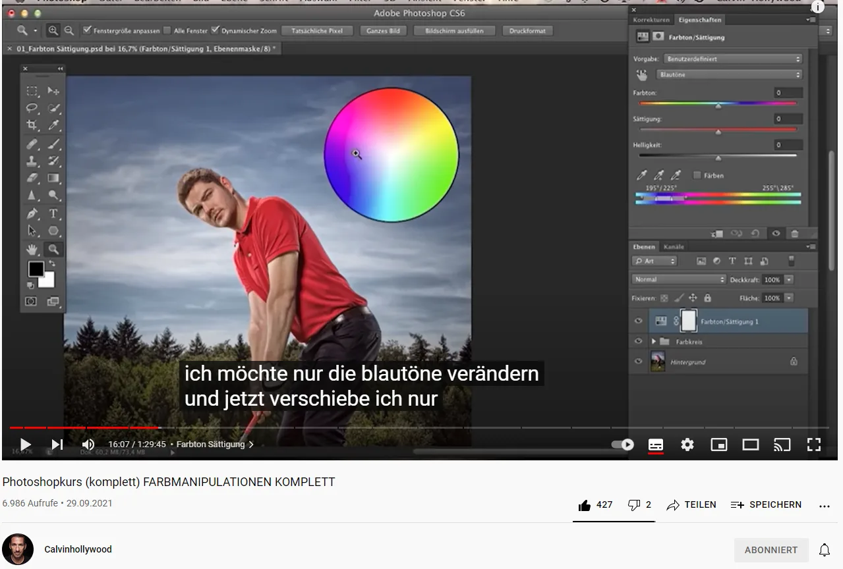The height and width of the screenshot is (569, 843).
Task: Select the Hand tool
Action: coord(32,248)
